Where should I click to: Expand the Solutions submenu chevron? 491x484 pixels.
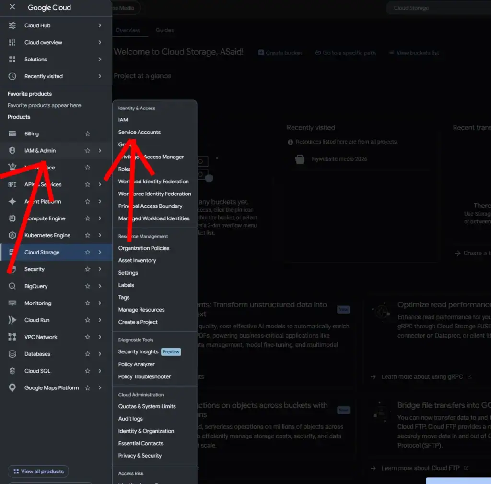click(x=100, y=59)
